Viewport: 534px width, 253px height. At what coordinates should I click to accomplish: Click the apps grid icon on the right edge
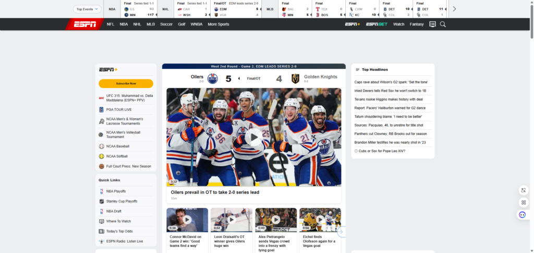(523, 203)
